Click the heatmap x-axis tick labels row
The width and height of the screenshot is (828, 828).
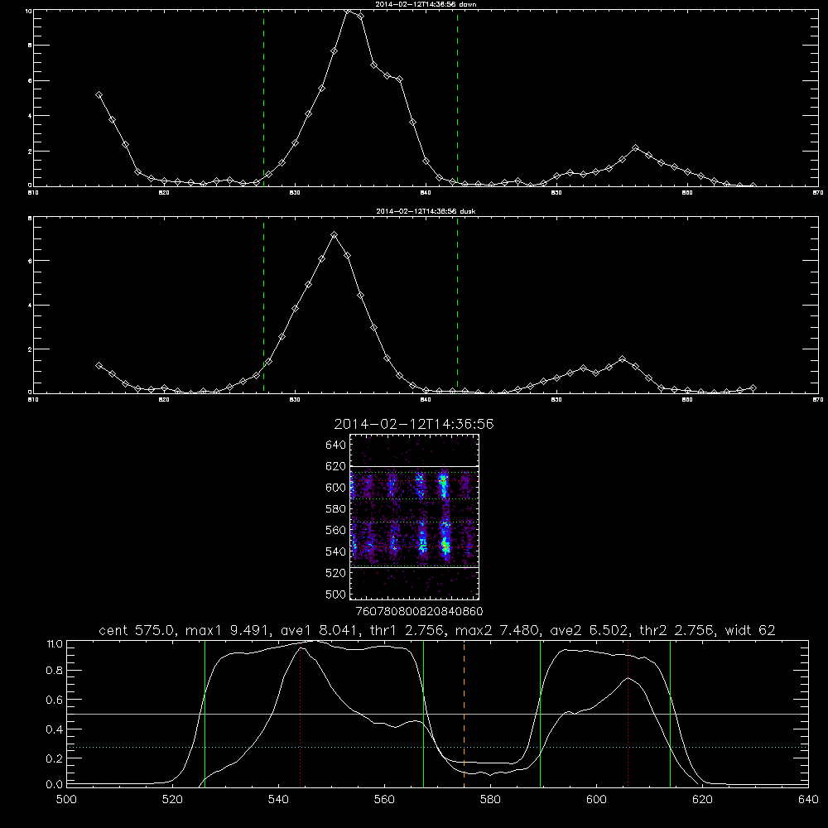(420, 611)
